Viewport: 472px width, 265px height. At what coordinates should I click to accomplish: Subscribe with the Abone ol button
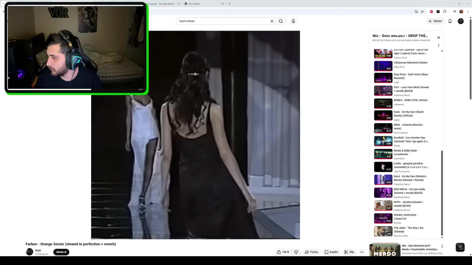click(61, 252)
